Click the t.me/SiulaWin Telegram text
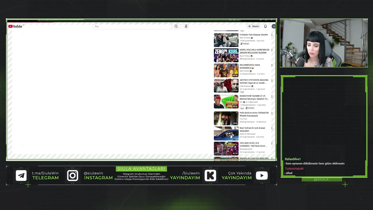Viewport: 373px width, 210px height. [45, 173]
